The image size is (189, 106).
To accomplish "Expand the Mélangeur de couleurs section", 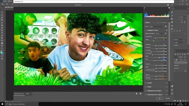I will point(146,91).
